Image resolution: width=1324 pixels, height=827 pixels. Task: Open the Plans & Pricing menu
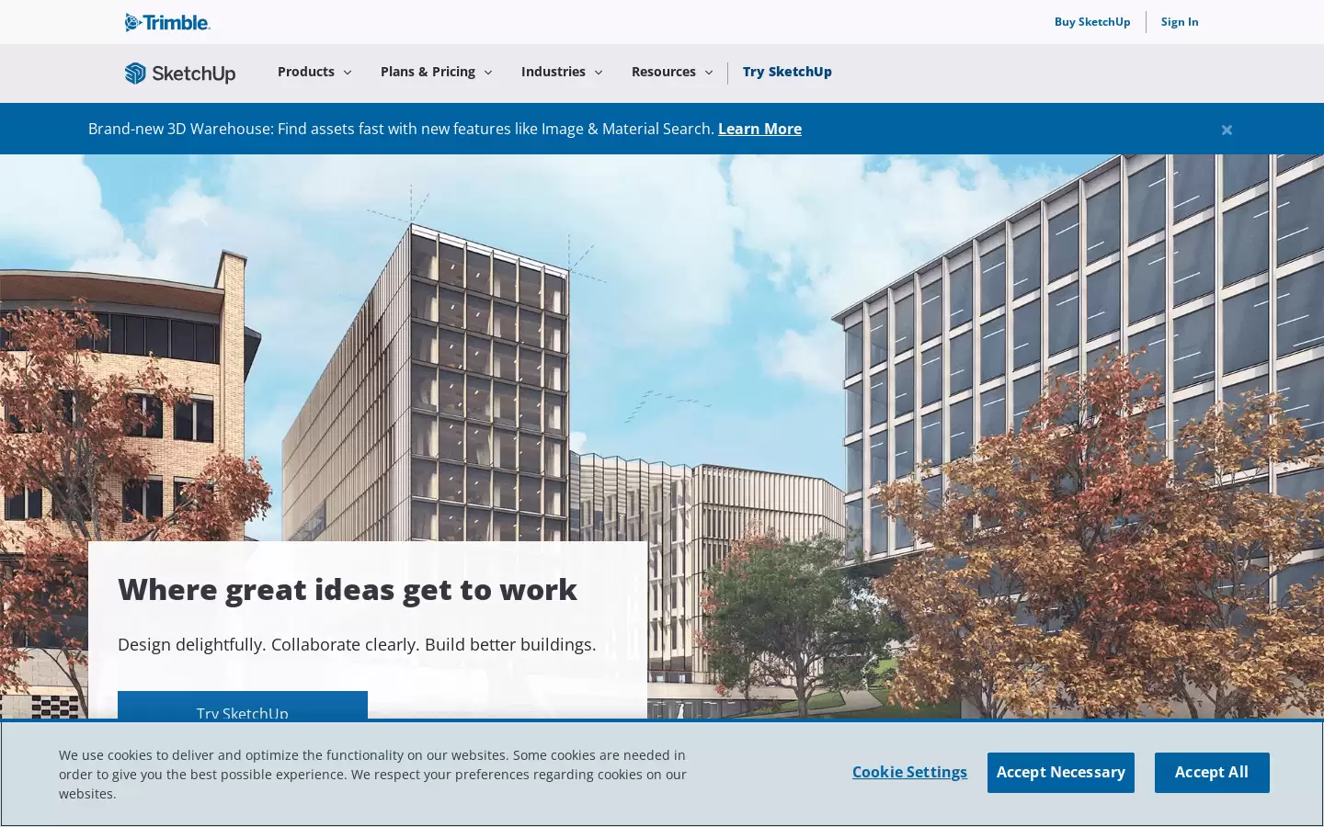pyautogui.click(x=428, y=72)
